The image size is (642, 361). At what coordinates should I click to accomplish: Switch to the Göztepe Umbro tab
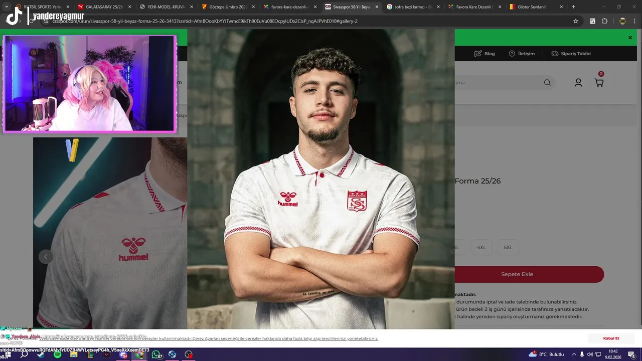pos(228,7)
